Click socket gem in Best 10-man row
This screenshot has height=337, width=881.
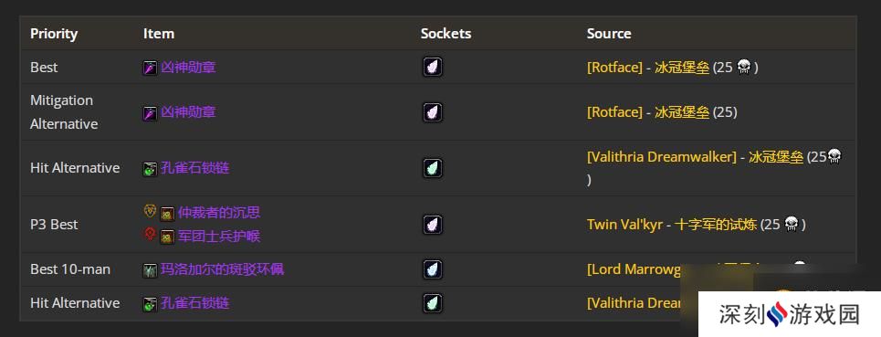[x=432, y=269]
